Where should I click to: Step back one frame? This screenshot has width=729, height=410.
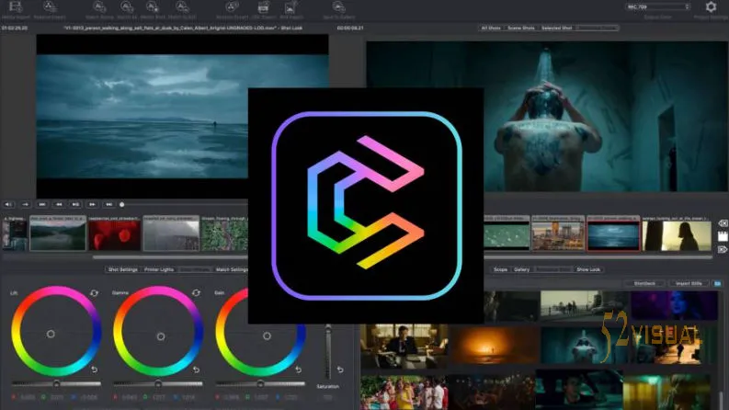pyautogui.click(x=59, y=204)
